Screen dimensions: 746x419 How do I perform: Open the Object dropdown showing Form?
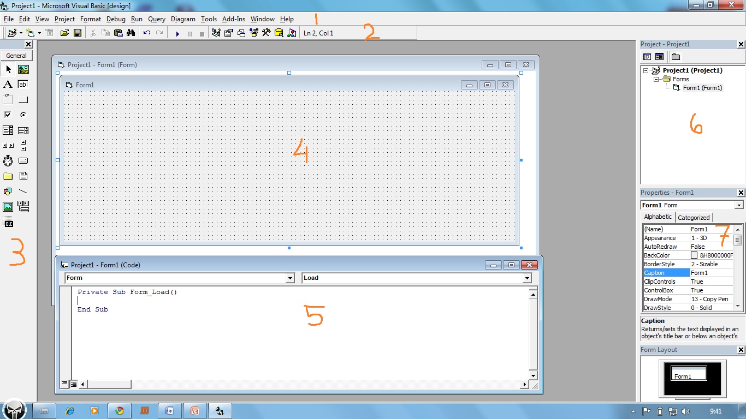290,278
